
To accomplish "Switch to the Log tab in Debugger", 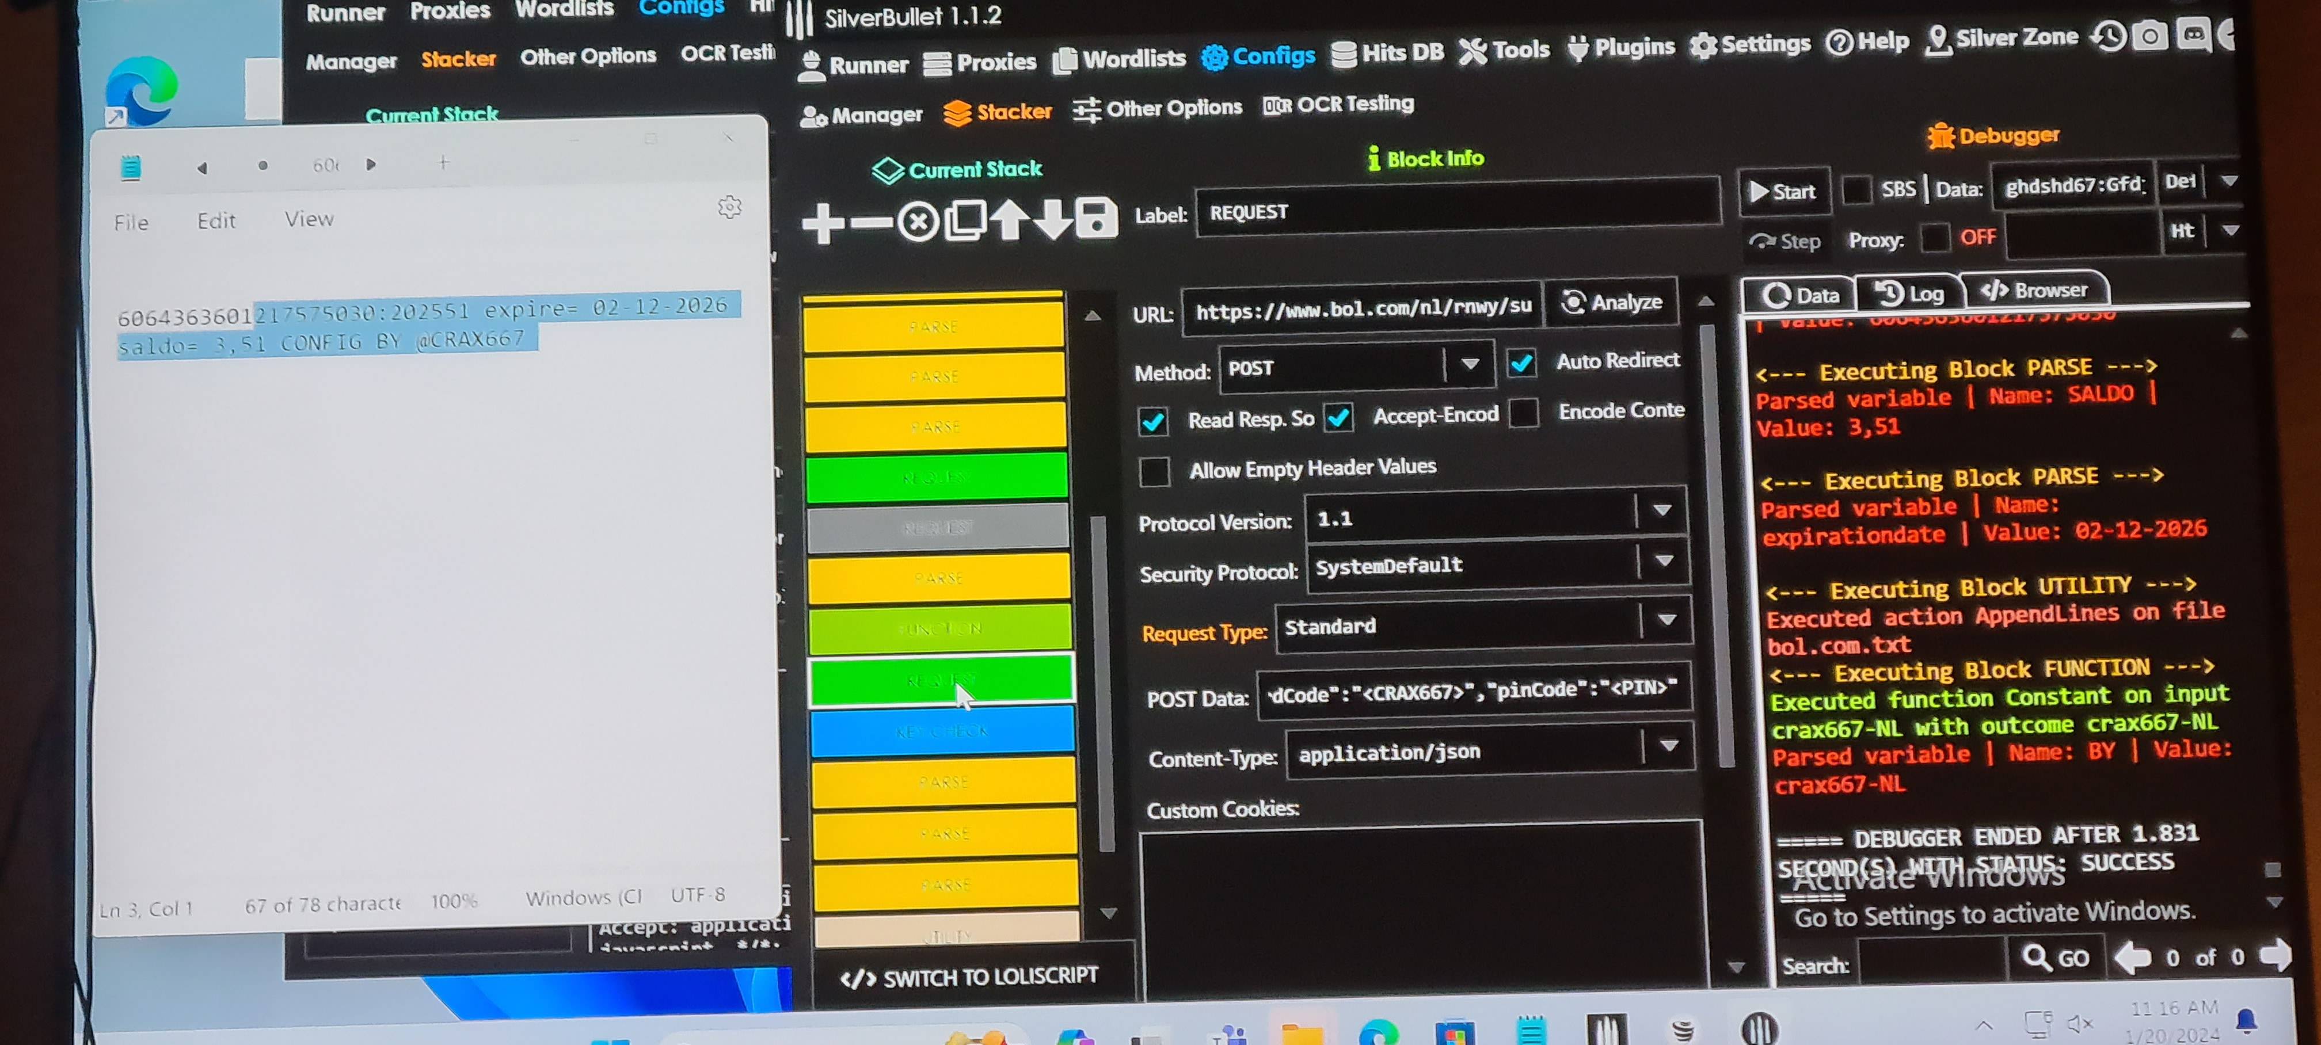I will point(1910,293).
